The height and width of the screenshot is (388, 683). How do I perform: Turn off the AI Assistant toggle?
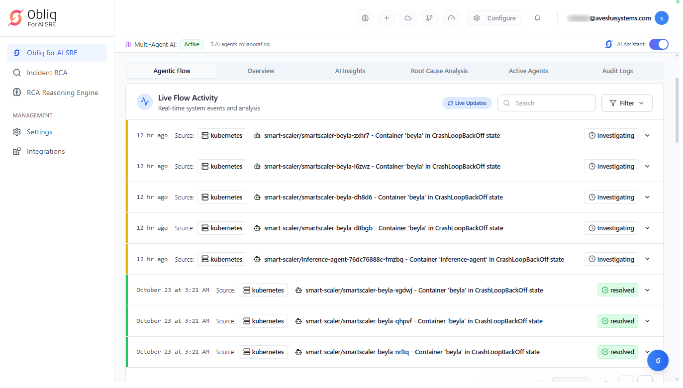coord(659,44)
